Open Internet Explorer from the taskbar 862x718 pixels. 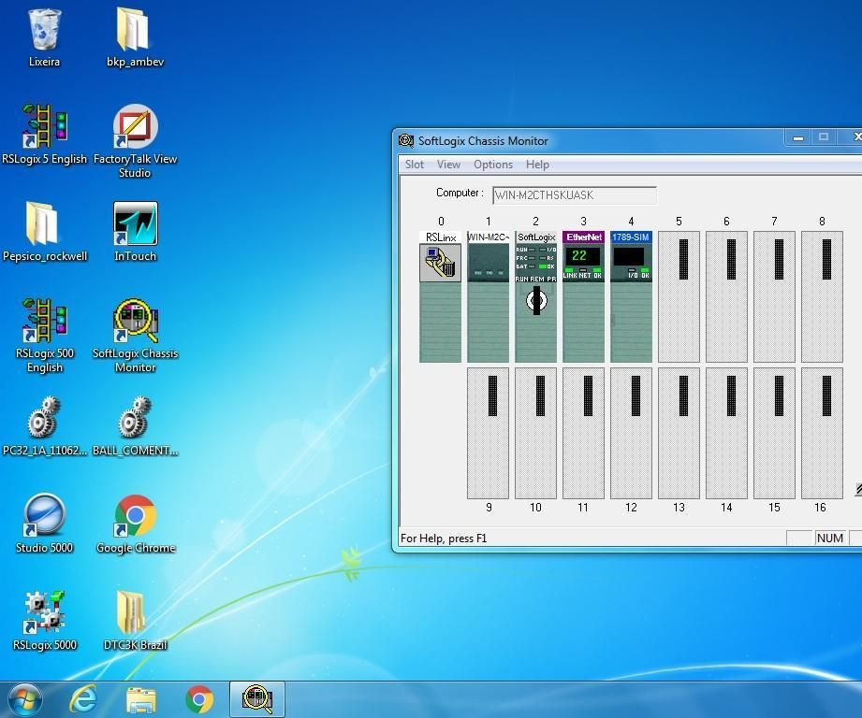point(83,699)
